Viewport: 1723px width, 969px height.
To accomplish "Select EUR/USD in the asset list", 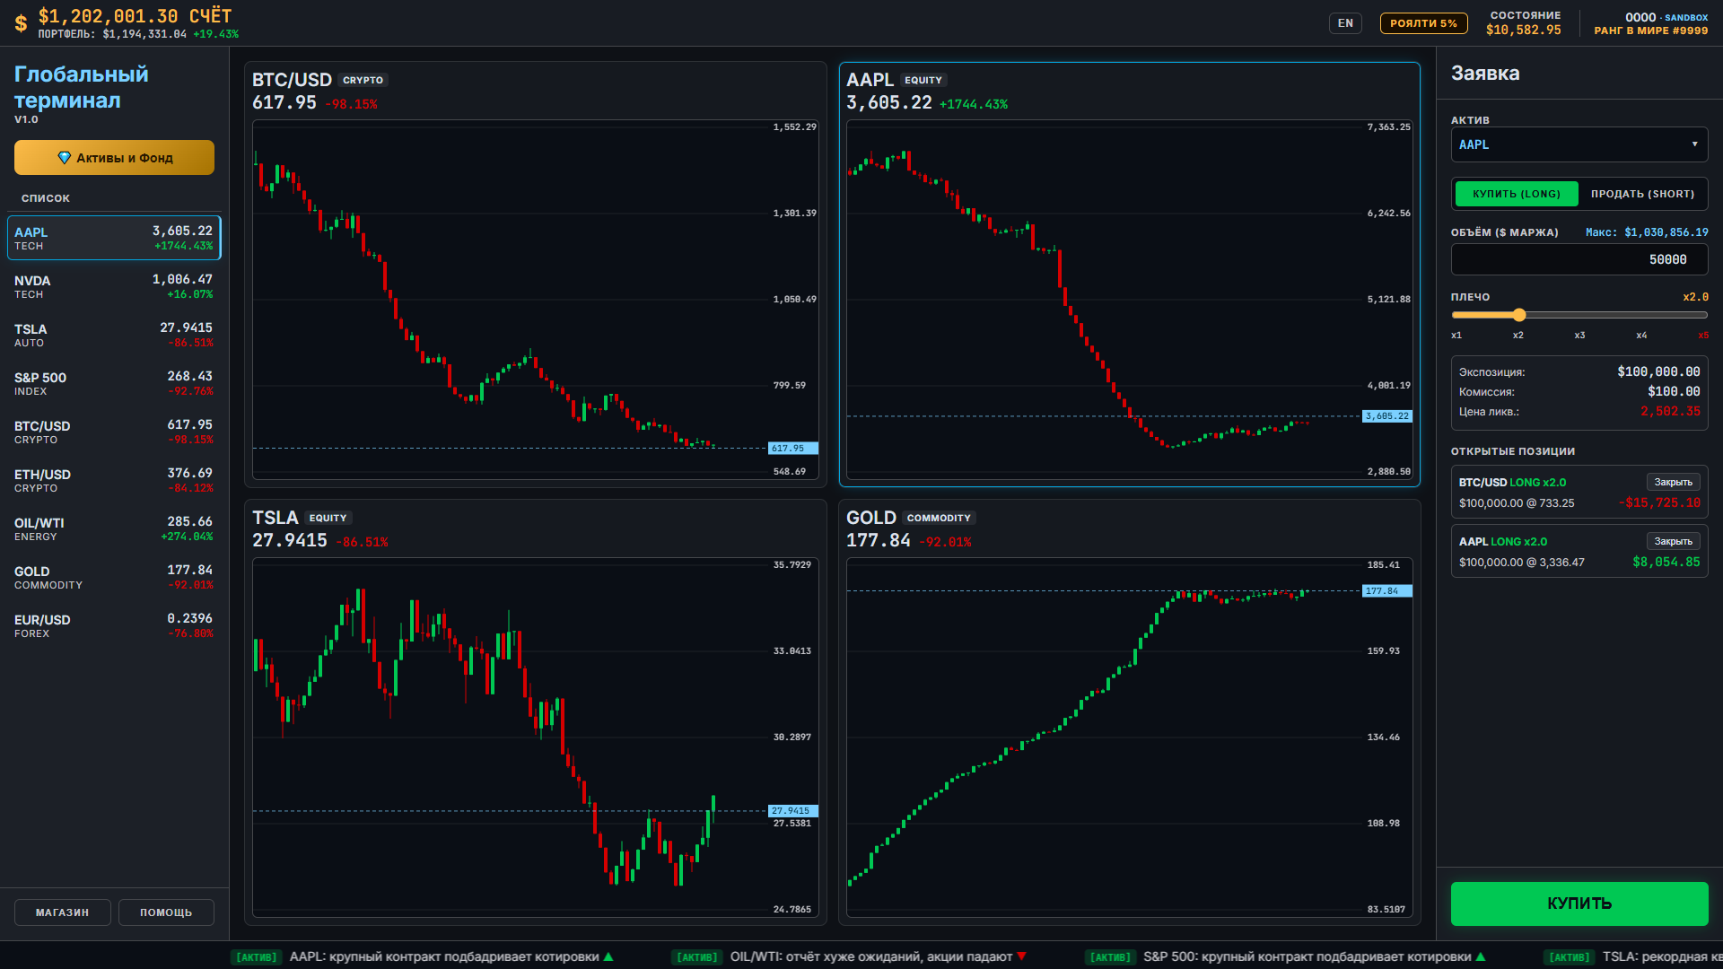I will pyautogui.click(x=114, y=625).
